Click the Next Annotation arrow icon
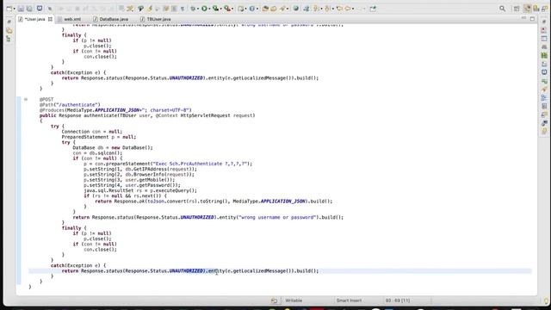Image resolution: width=551 pixels, height=310 pixels. (x=316, y=9)
